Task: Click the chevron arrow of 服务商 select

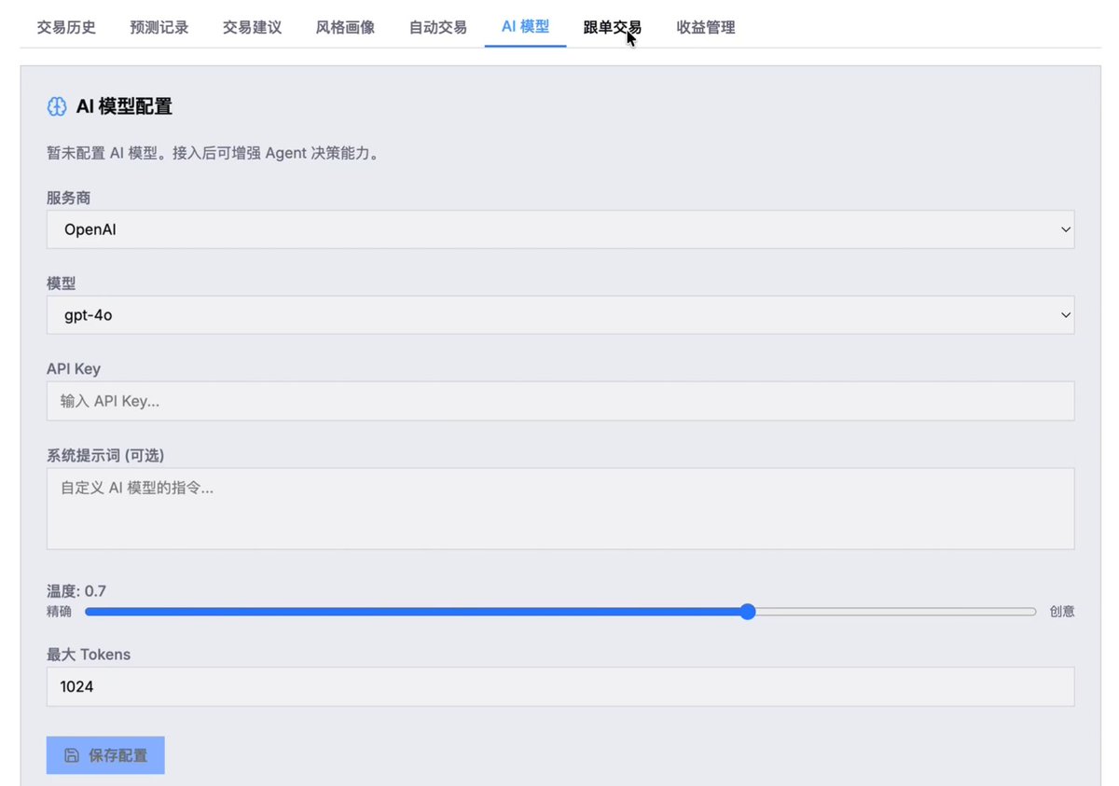Action: (1066, 229)
